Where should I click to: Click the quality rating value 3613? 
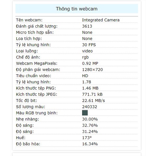[87, 26]
